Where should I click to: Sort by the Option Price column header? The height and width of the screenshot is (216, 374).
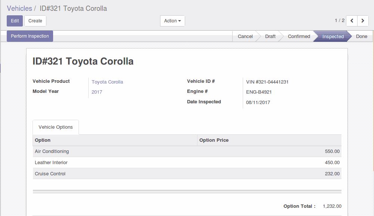click(x=269, y=140)
